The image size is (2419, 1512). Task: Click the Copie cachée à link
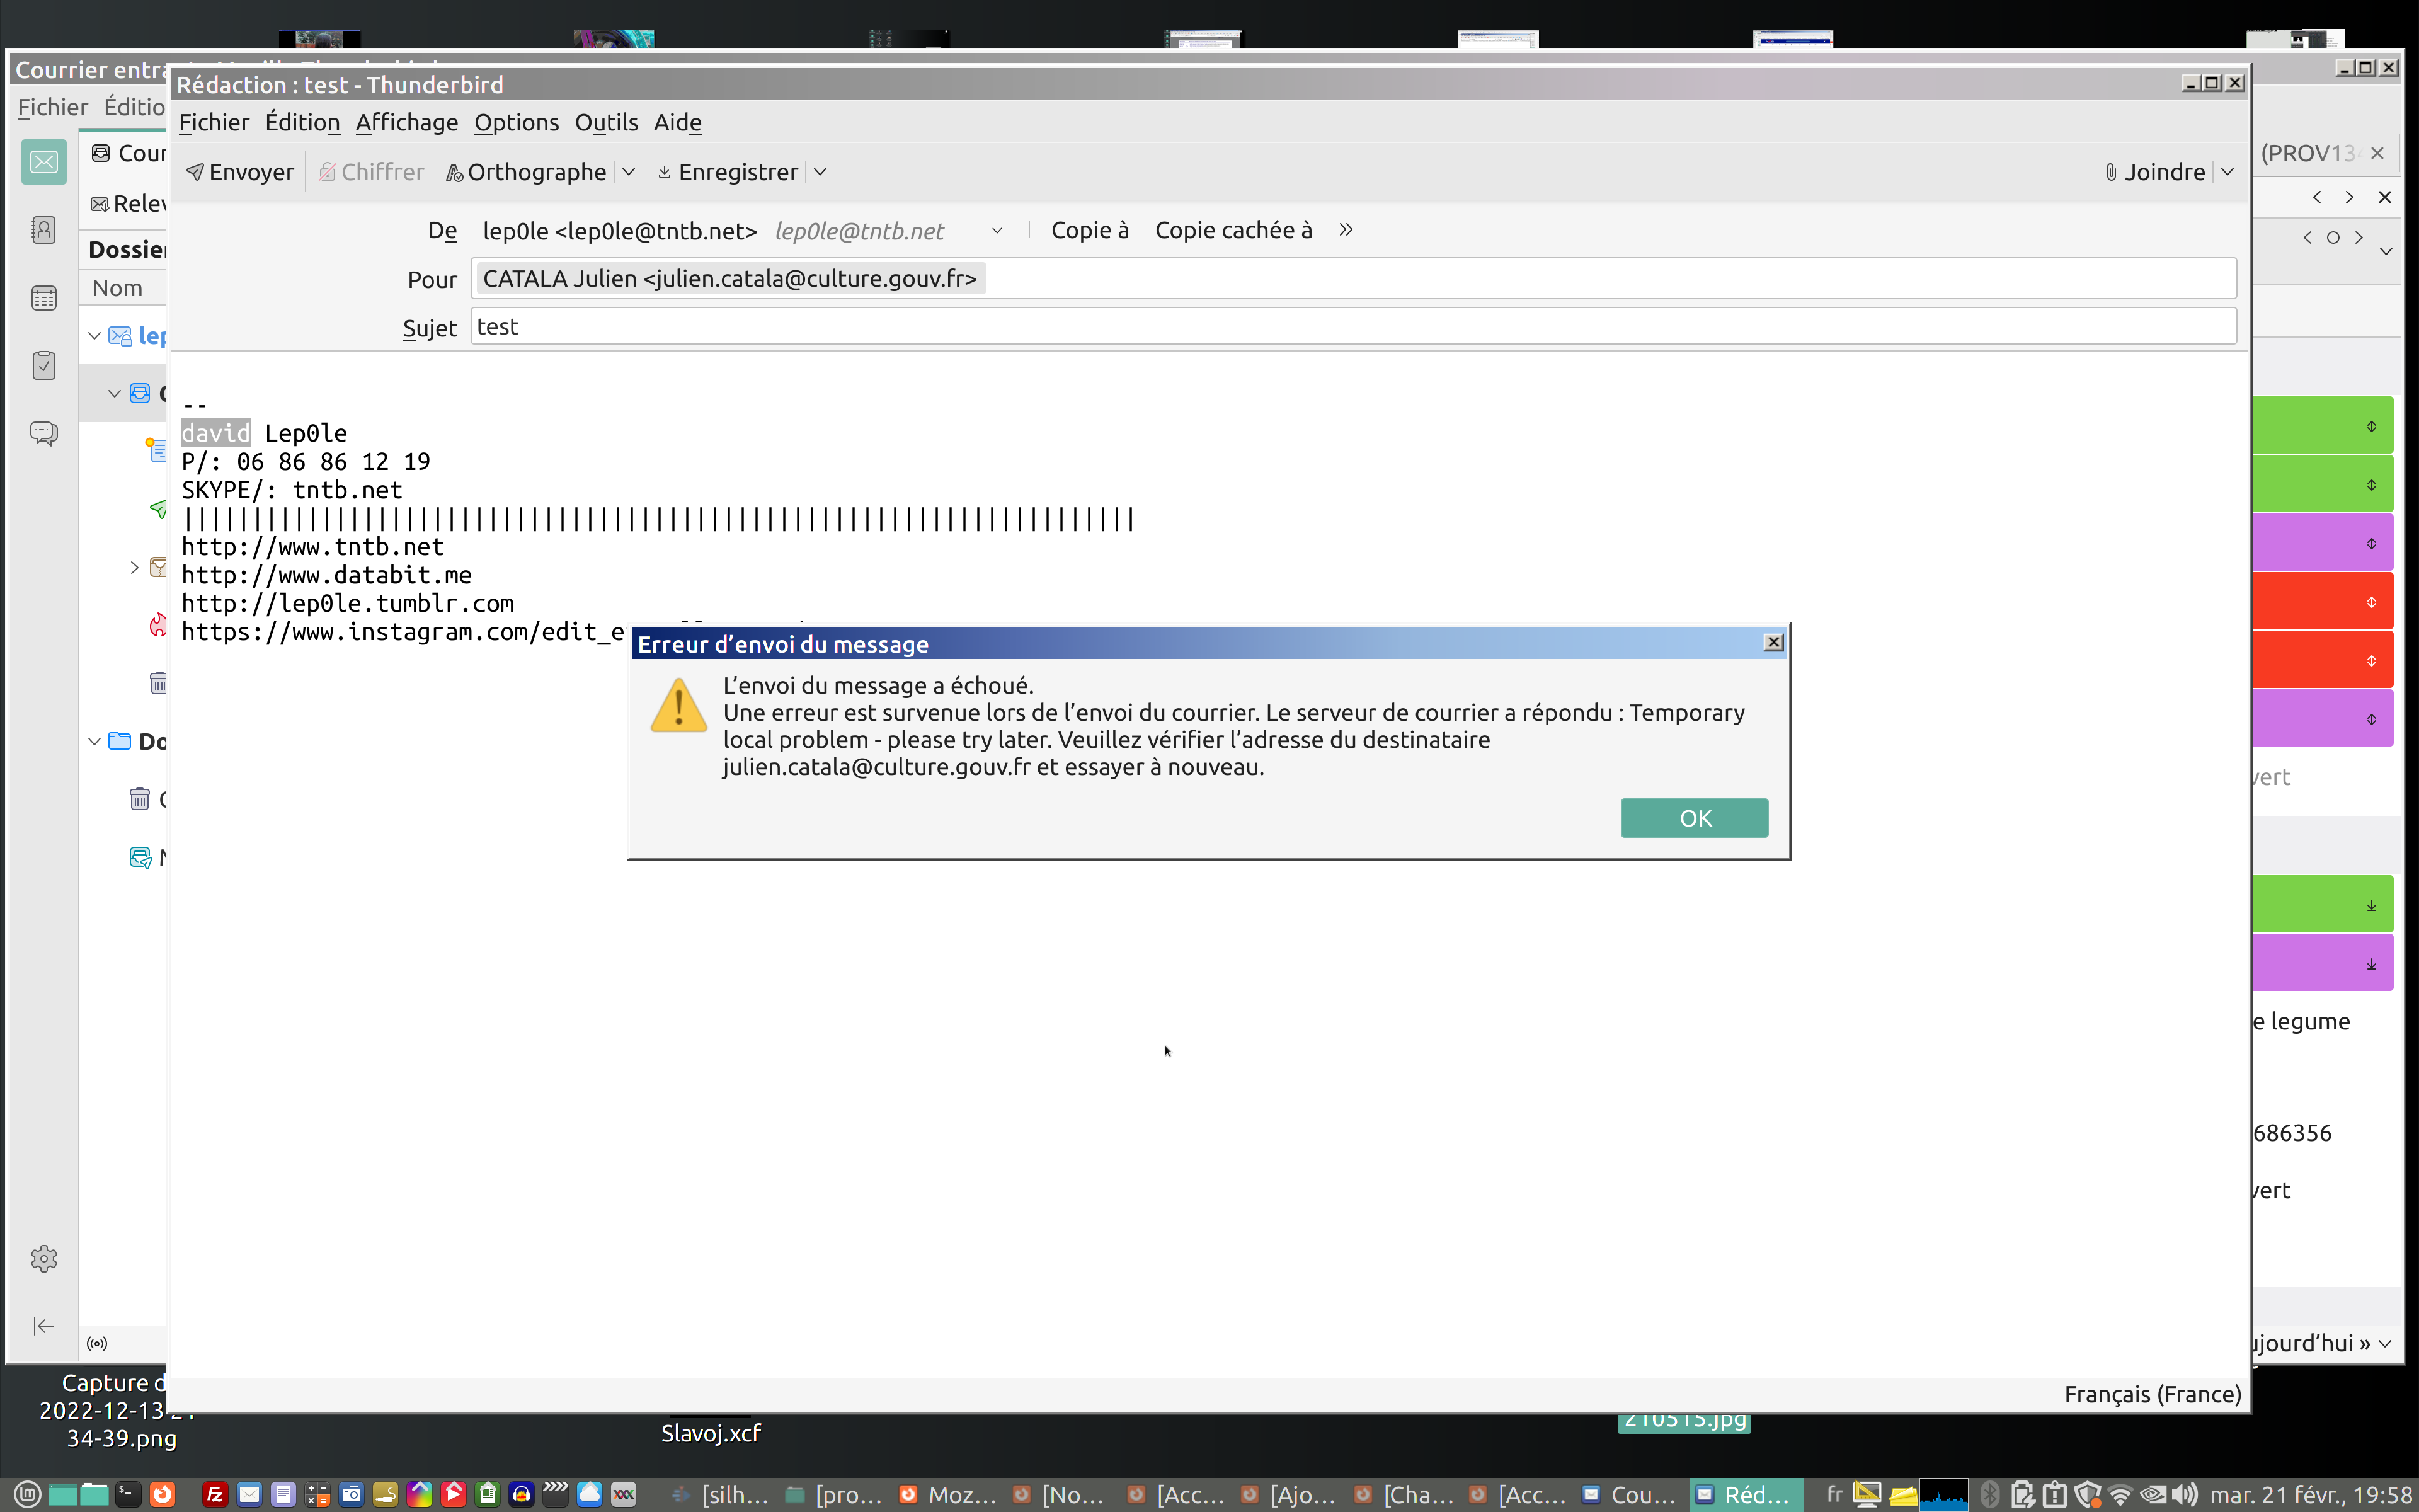point(1232,230)
